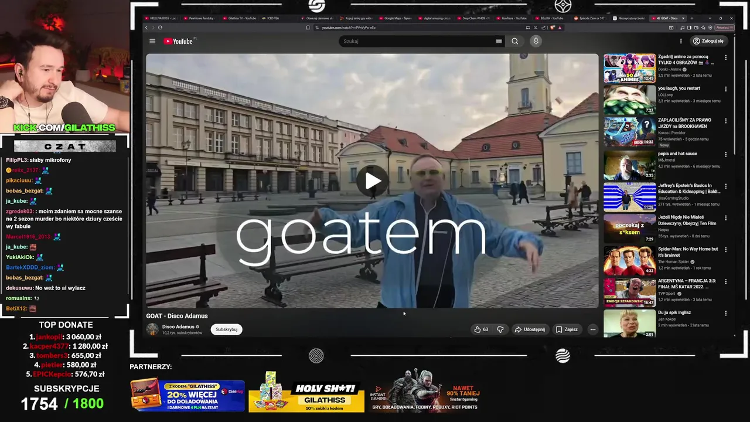Switch to the Episode Zero browser tab

(592, 18)
